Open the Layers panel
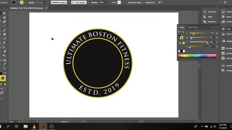Screen dimensions: 232x130 (x=226, y=17)
